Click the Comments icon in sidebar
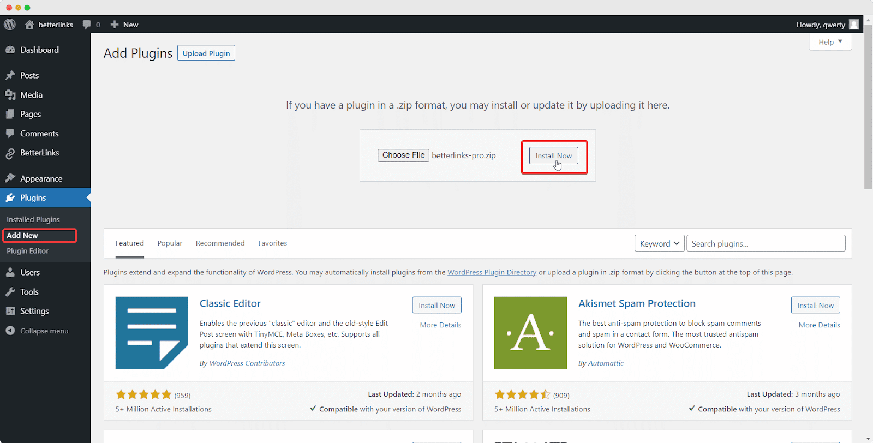Viewport: 873px width, 443px height. pyautogui.click(x=10, y=134)
